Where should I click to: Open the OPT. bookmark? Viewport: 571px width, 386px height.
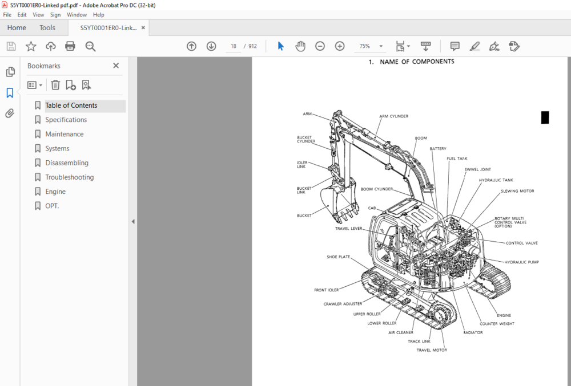(52, 206)
